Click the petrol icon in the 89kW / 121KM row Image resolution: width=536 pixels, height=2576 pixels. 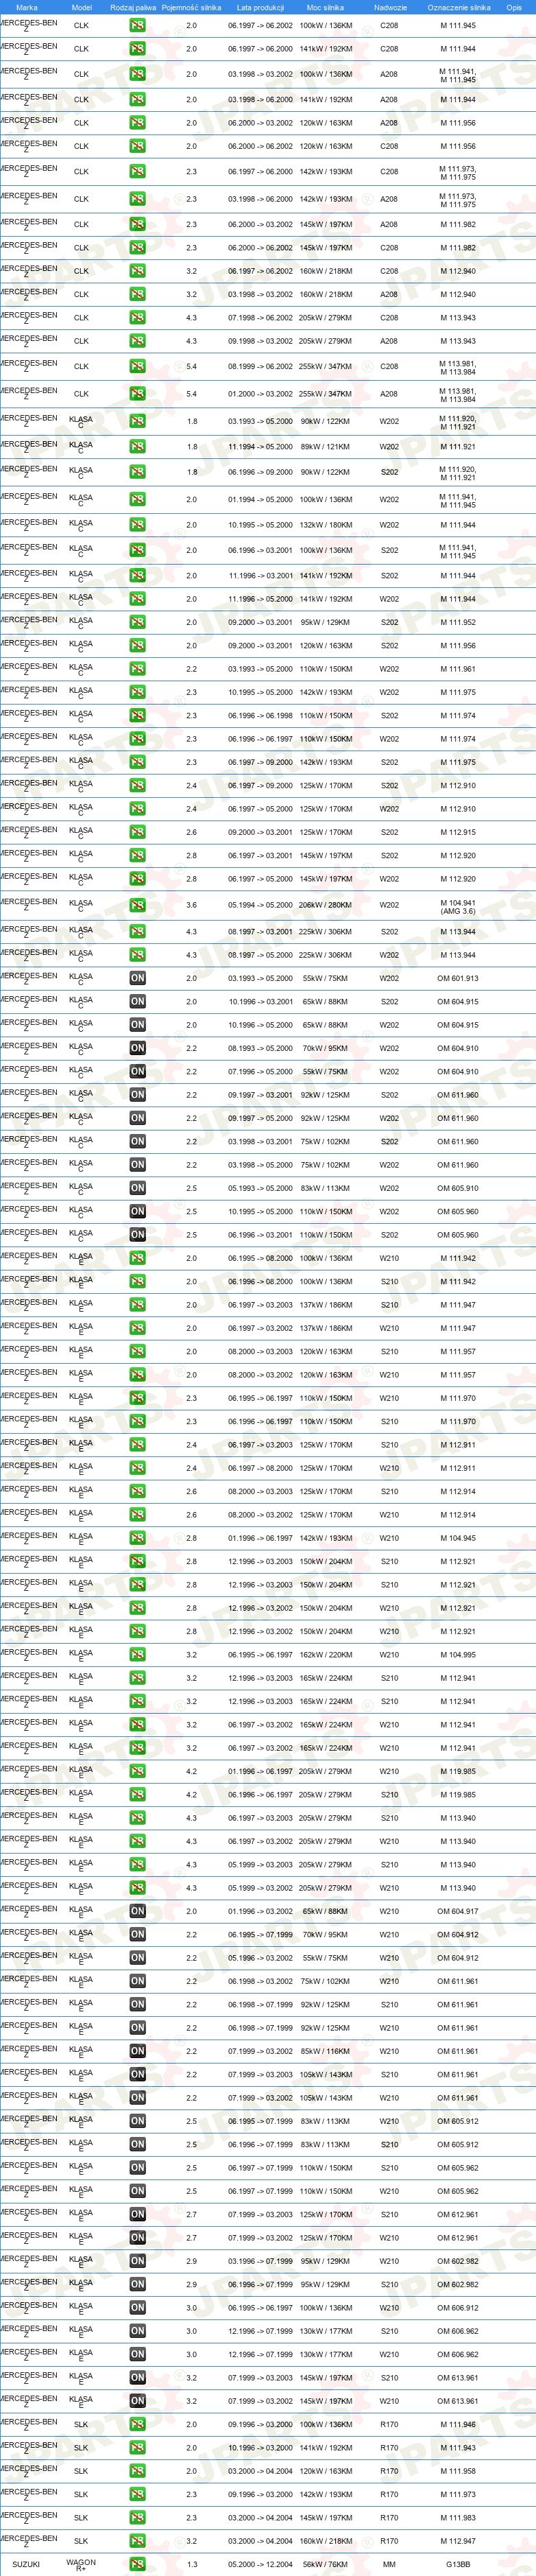coord(137,447)
